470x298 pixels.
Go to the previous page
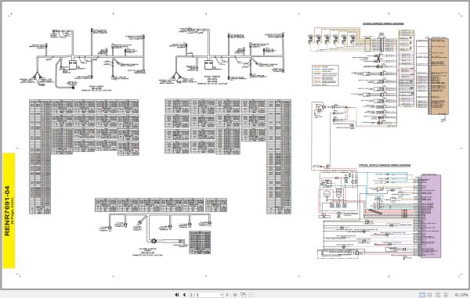pos(184,295)
